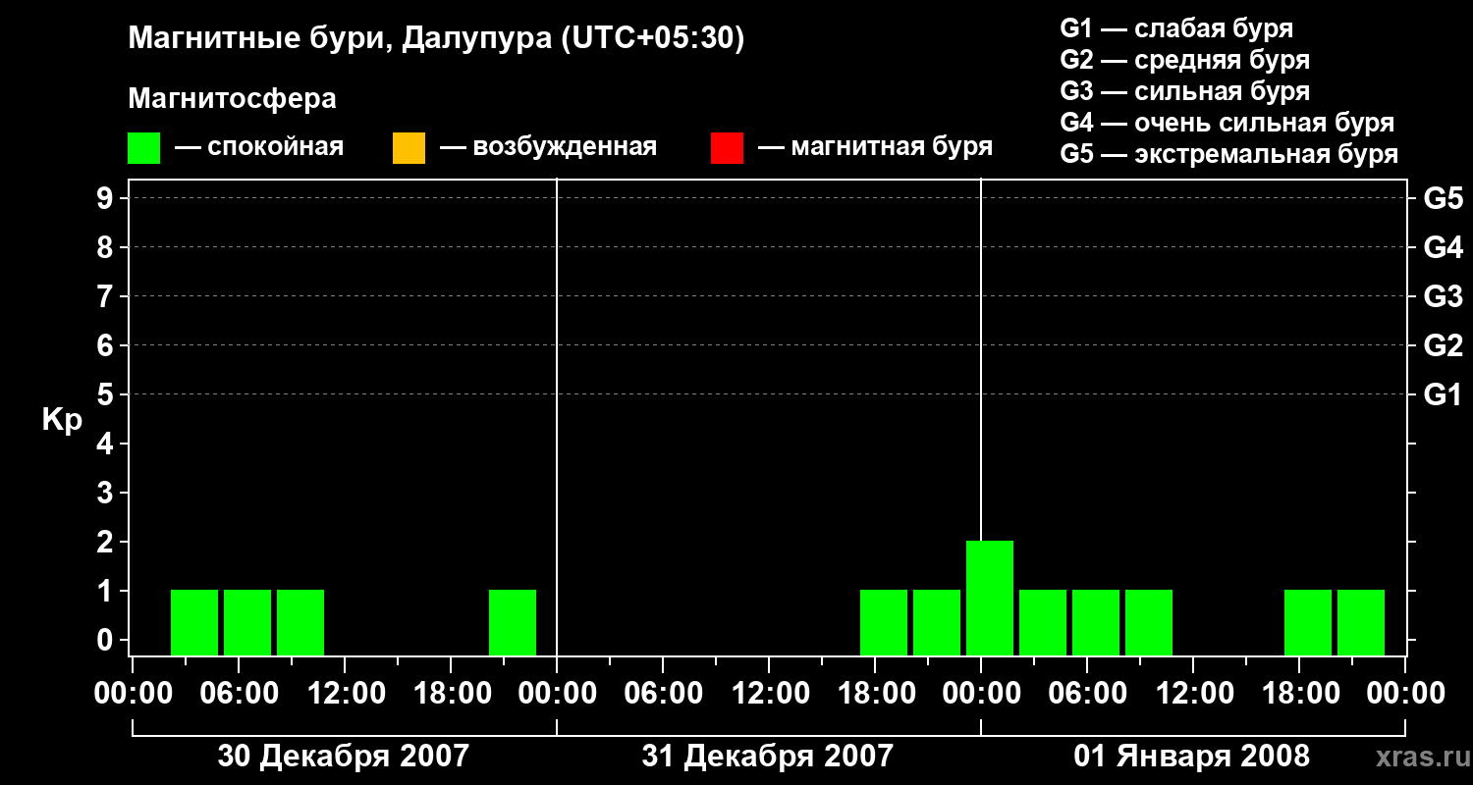Click the '18:00' tick label above 31 Декабря
Image resolution: width=1473 pixels, height=785 pixels.
[875, 693]
